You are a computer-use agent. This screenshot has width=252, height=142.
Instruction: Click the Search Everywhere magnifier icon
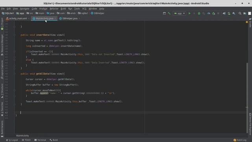click(x=240, y=13)
